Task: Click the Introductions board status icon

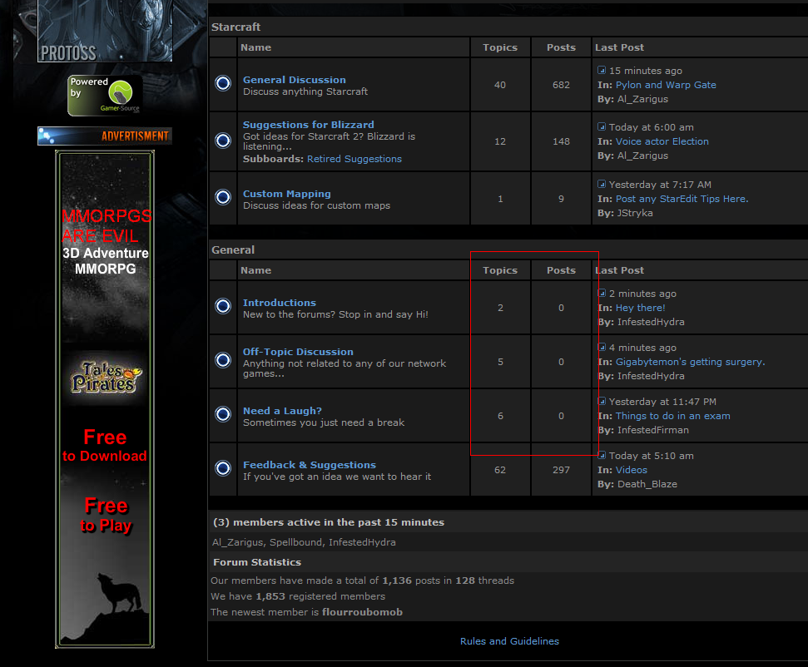Action: tap(223, 306)
